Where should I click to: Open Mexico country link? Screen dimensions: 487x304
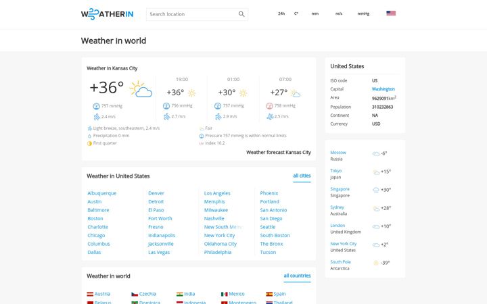pos(237,294)
